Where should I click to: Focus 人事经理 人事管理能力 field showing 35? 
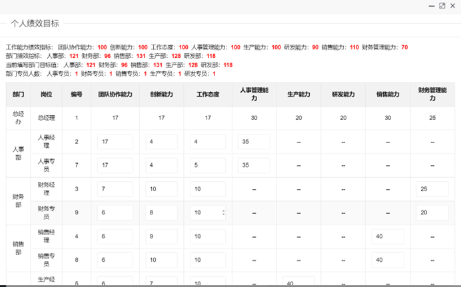(x=253, y=142)
